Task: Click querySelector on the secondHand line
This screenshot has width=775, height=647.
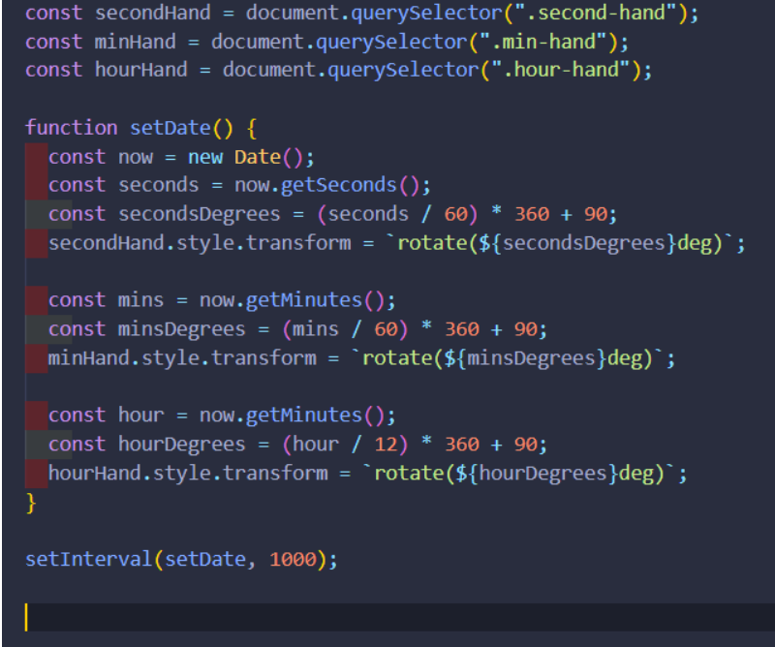Action: pos(426,13)
